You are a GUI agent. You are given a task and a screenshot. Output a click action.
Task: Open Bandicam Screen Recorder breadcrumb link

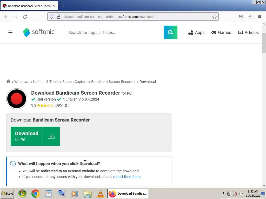click(114, 82)
